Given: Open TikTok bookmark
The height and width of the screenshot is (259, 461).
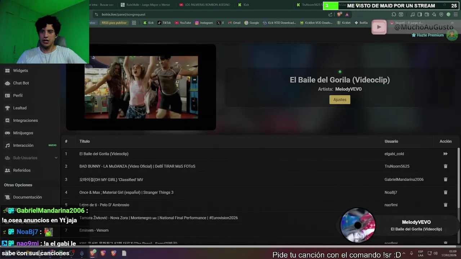Looking at the screenshot, I should (164, 23).
